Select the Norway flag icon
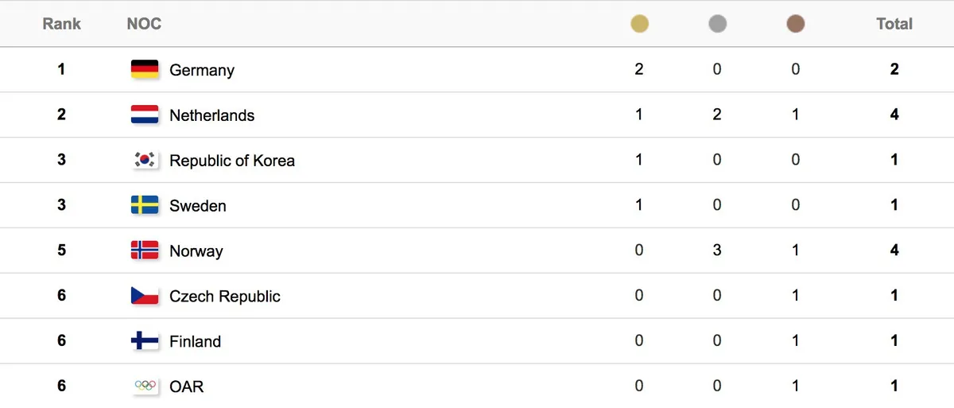 click(145, 251)
